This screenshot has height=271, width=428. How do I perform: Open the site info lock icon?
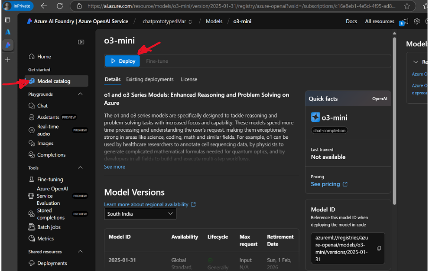pos(79,6)
